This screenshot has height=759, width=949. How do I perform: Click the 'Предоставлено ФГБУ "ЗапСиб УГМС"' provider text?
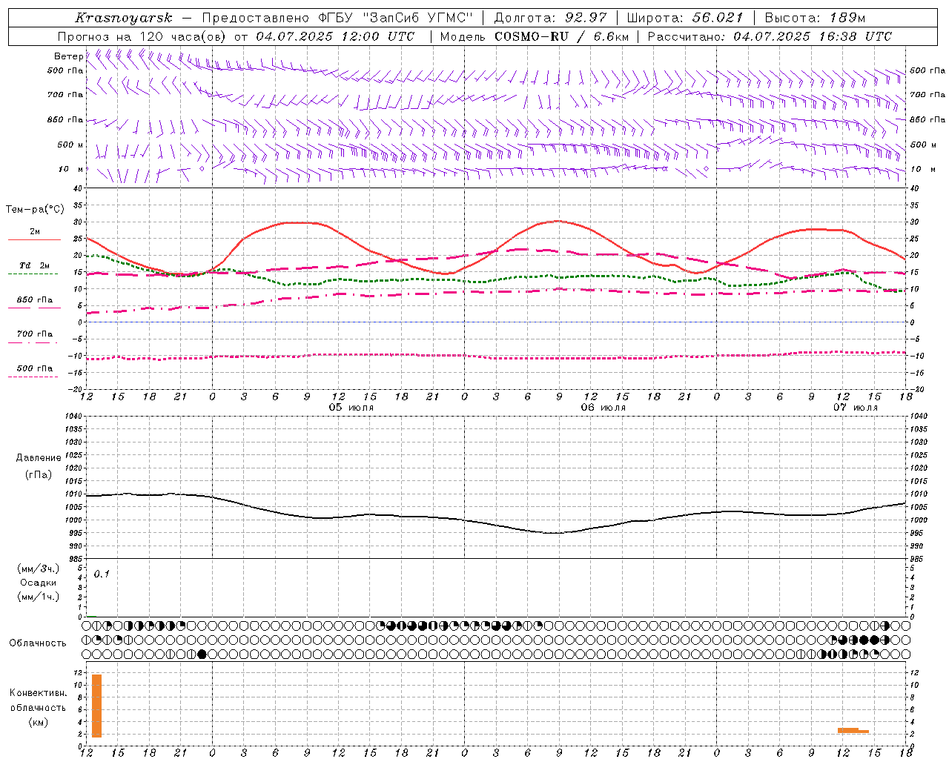click(x=337, y=18)
